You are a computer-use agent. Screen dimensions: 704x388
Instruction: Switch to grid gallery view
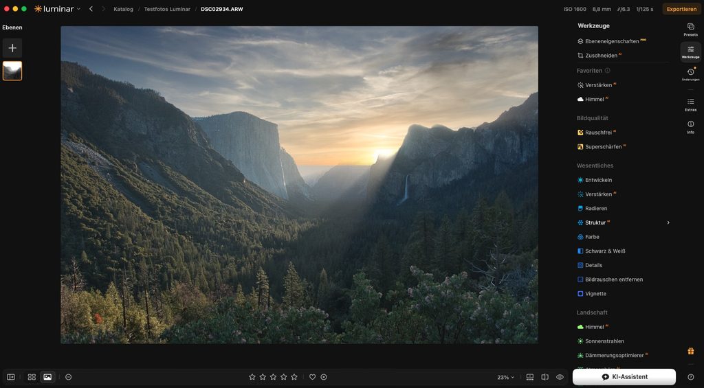pos(32,377)
